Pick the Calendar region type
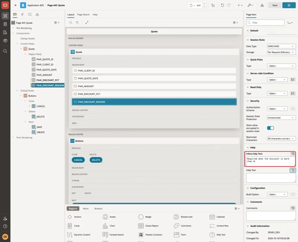Viewport: 298px width, 242px height. click(x=217, y=217)
